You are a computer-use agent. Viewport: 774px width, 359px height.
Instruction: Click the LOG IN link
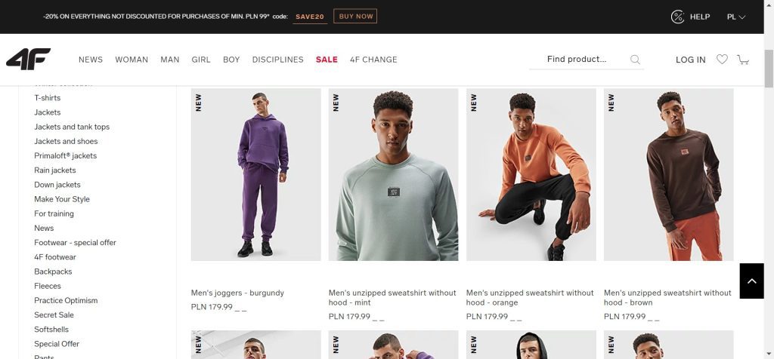(x=691, y=60)
